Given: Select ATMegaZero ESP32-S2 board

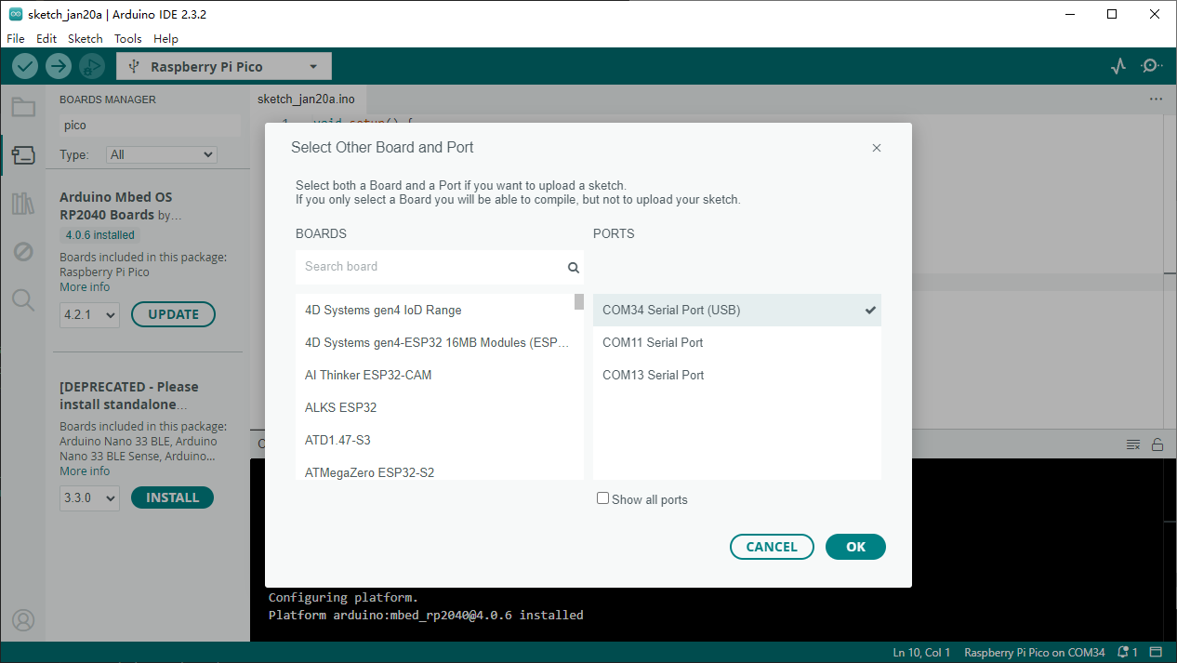Looking at the screenshot, I should (435, 471).
